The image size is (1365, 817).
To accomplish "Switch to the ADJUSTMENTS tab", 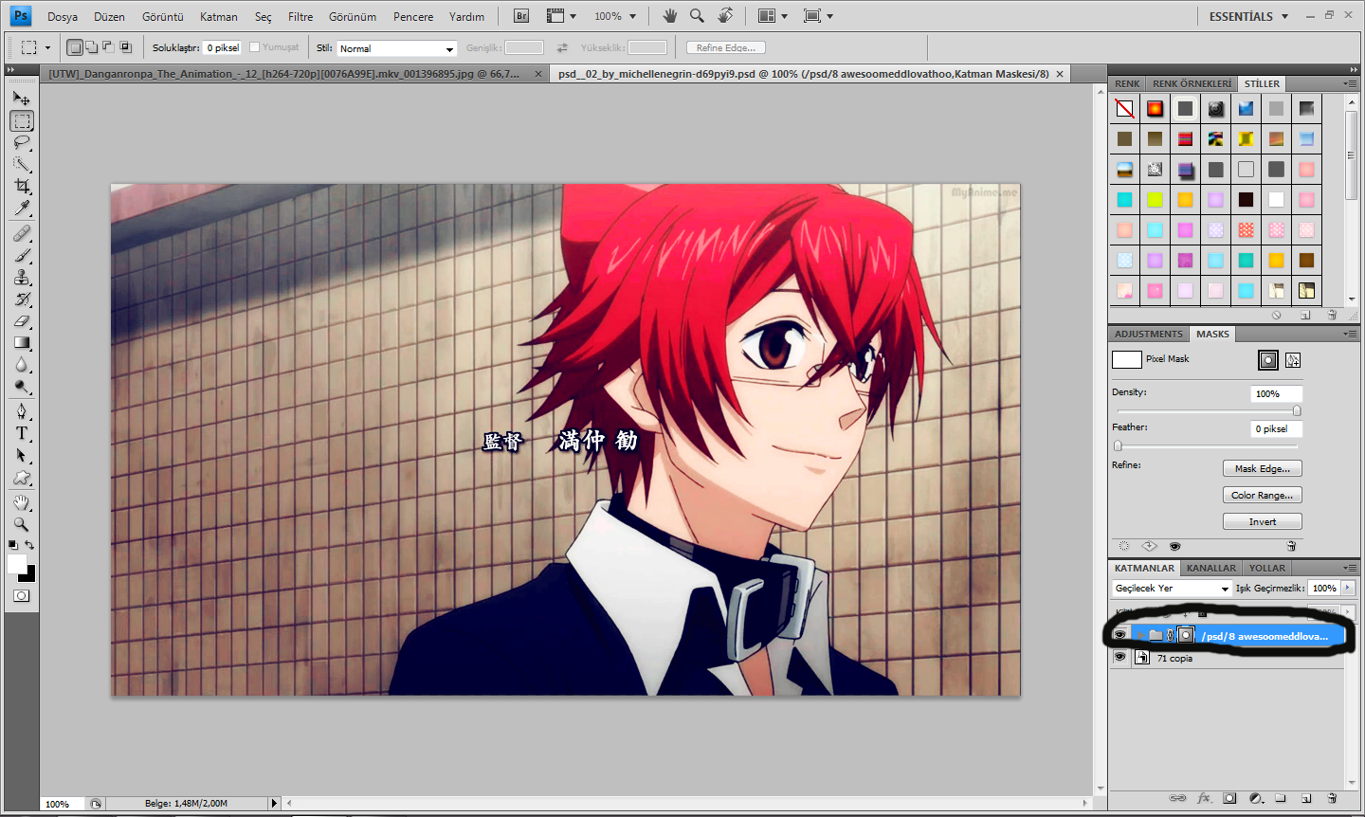I will [x=1149, y=334].
